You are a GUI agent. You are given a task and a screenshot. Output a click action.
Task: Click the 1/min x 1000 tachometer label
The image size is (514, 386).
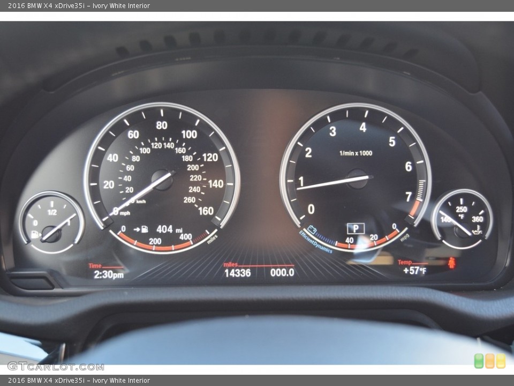click(356, 153)
